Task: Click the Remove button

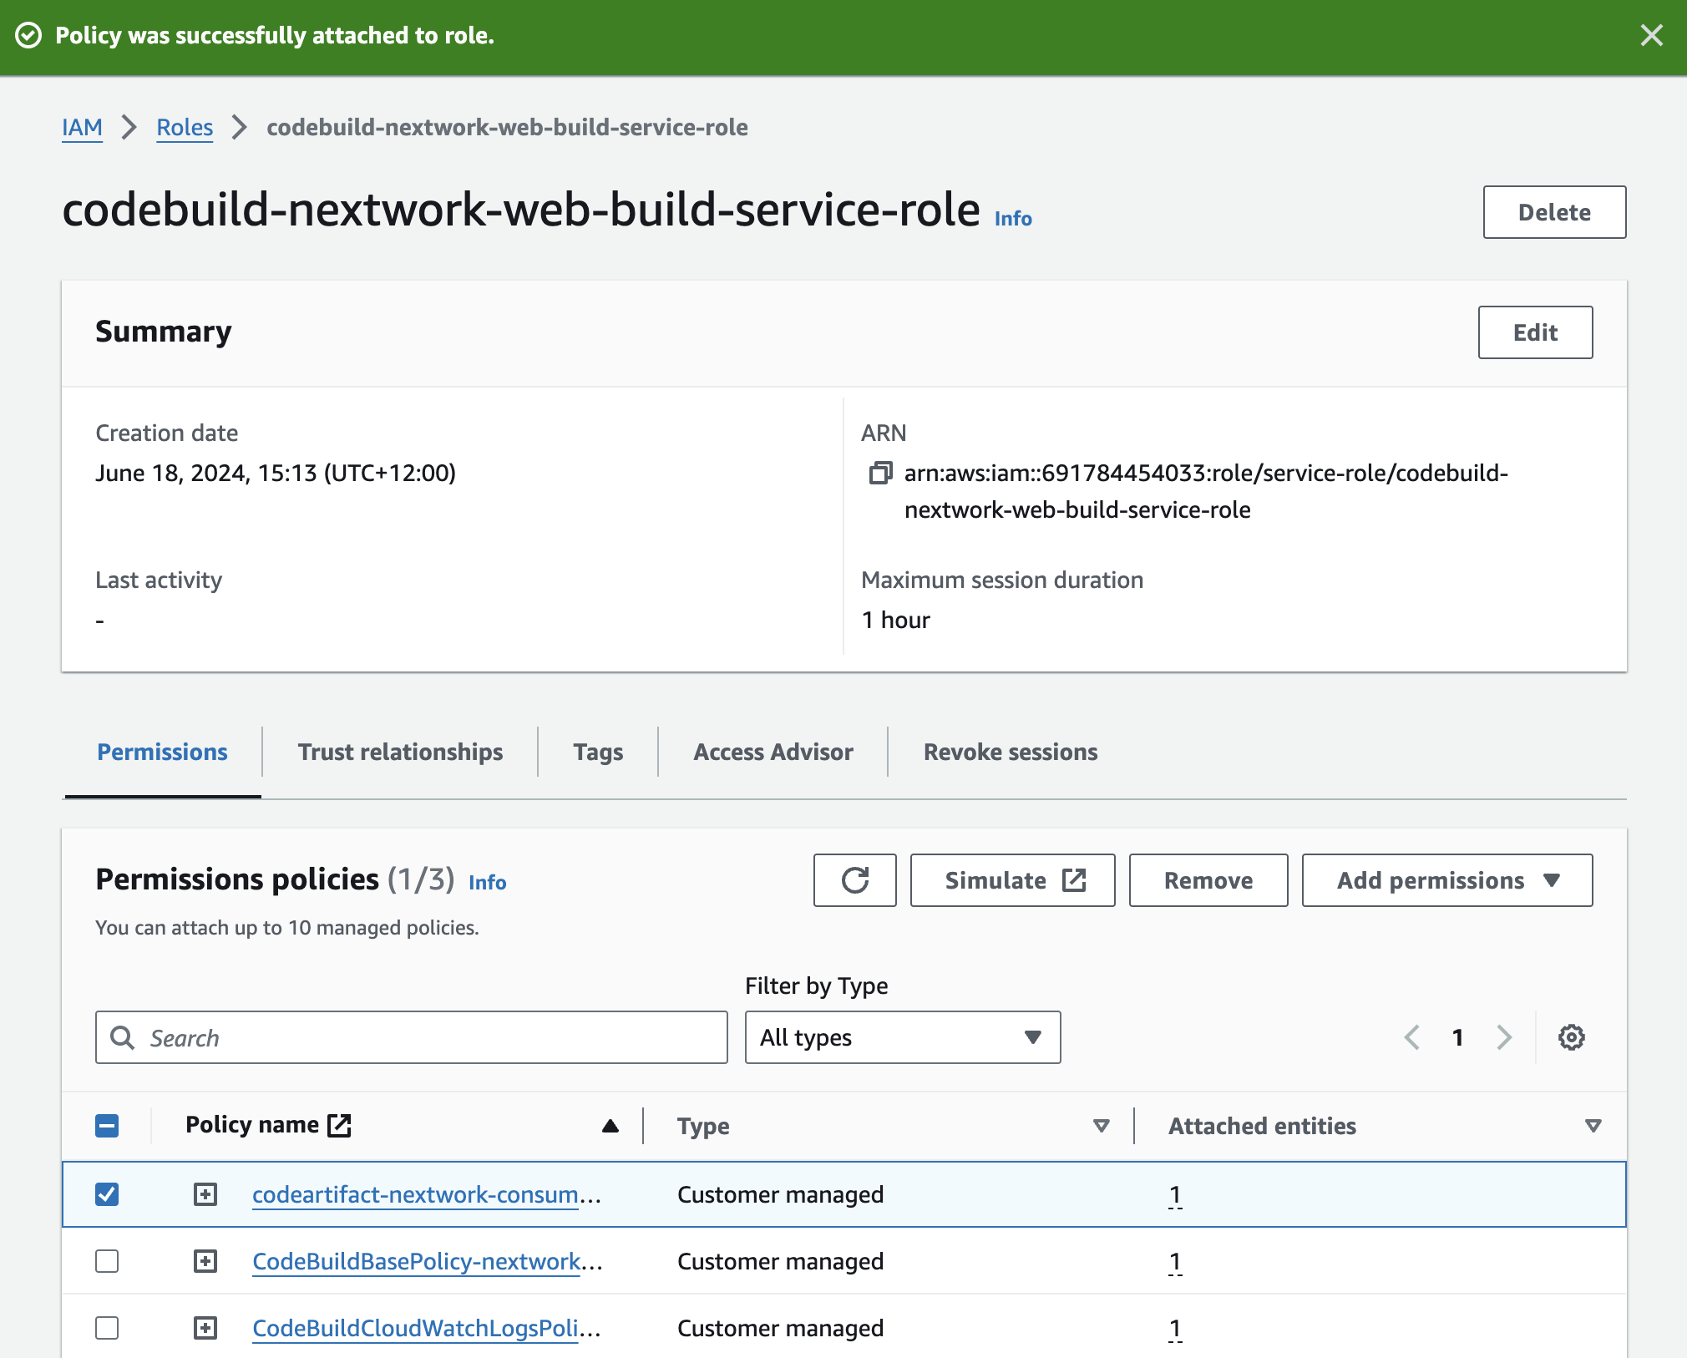Action: pyautogui.click(x=1208, y=880)
